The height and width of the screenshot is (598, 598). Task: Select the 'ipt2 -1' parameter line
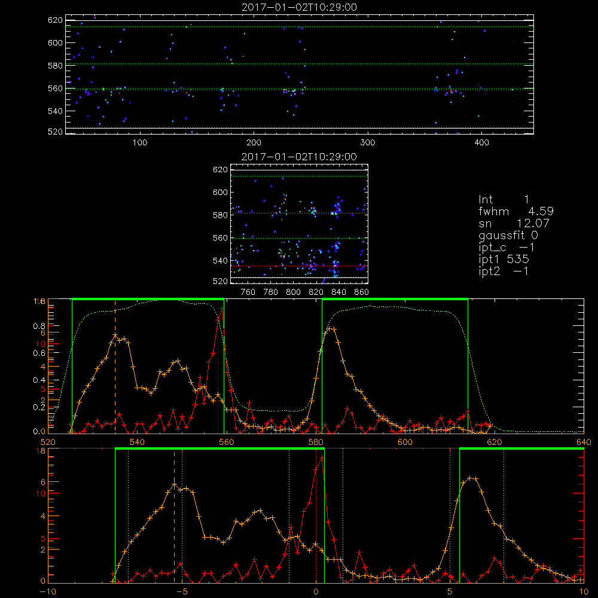(x=504, y=271)
